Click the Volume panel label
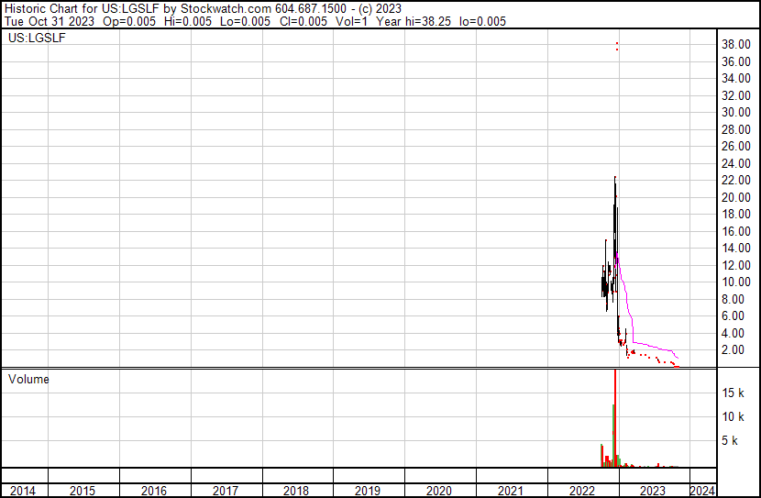761x498 pixels. click(x=28, y=379)
